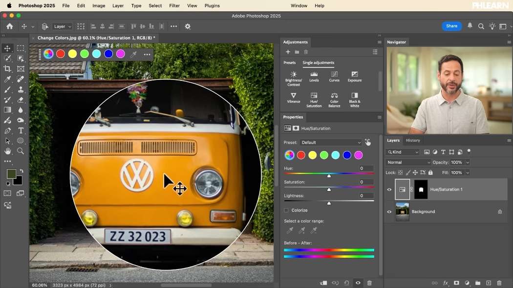Open the Move tool preset picker arrow
513x288 pixels.
(x=33, y=26)
